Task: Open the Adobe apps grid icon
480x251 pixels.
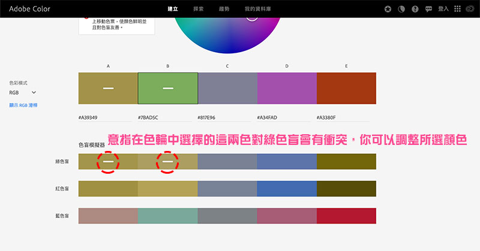Action: point(458,9)
